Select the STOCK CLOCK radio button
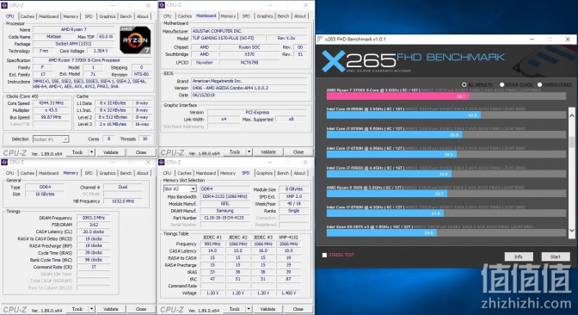This screenshot has height=315, width=578. (x=501, y=85)
